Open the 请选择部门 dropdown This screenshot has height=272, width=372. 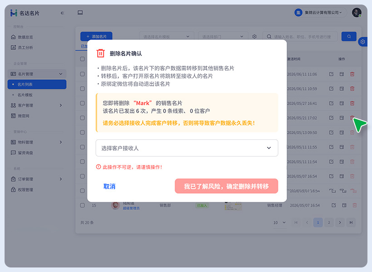pyautogui.click(x=223, y=37)
